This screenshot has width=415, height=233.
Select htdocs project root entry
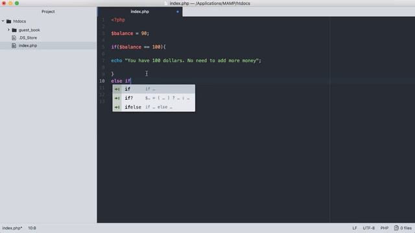click(19, 21)
